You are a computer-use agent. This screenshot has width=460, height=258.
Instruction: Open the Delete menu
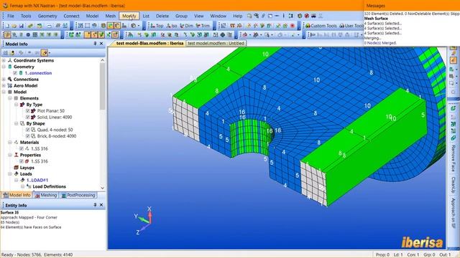pyautogui.click(x=162, y=16)
